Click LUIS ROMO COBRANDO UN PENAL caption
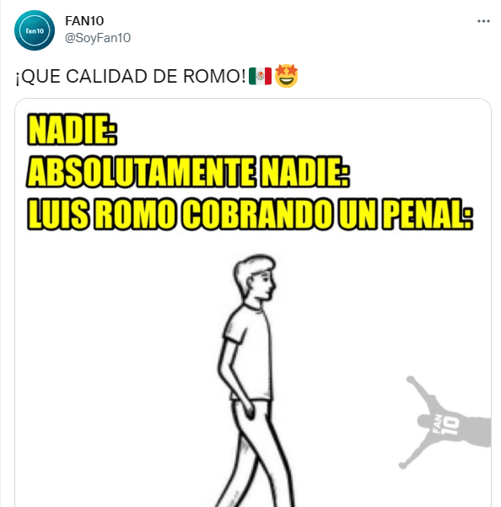 pos(250,213)
